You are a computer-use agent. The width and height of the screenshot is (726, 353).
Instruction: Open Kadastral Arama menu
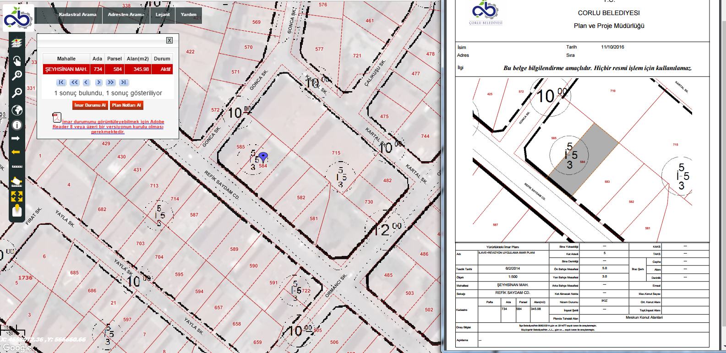(77, 15)
